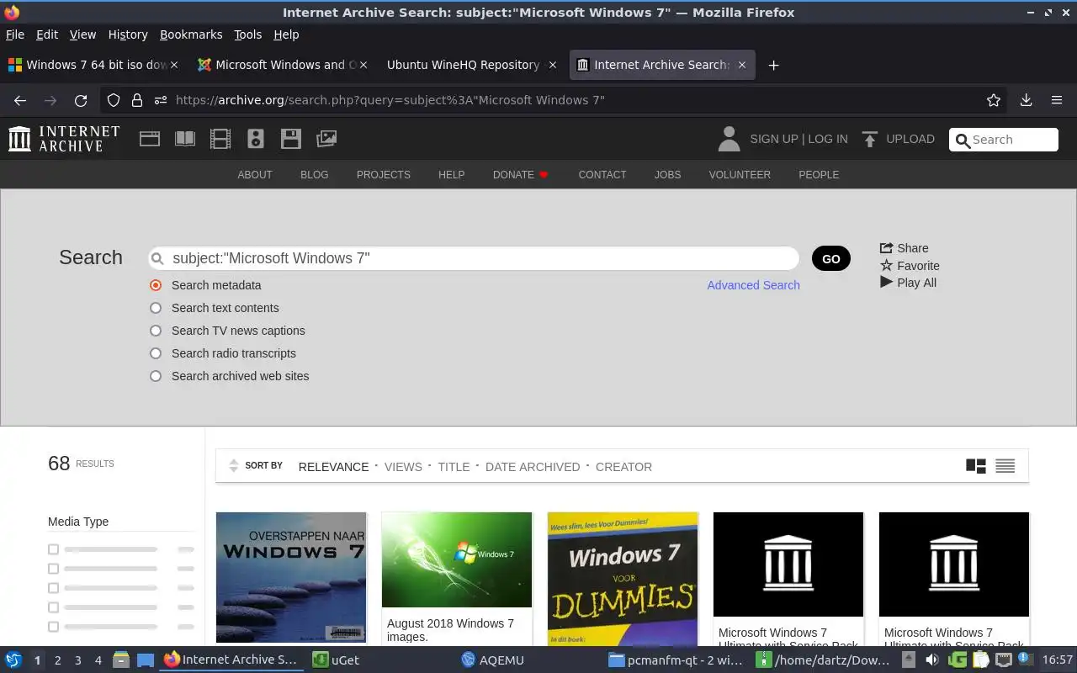Close the Internet Archive Search tab

[741, 65]
